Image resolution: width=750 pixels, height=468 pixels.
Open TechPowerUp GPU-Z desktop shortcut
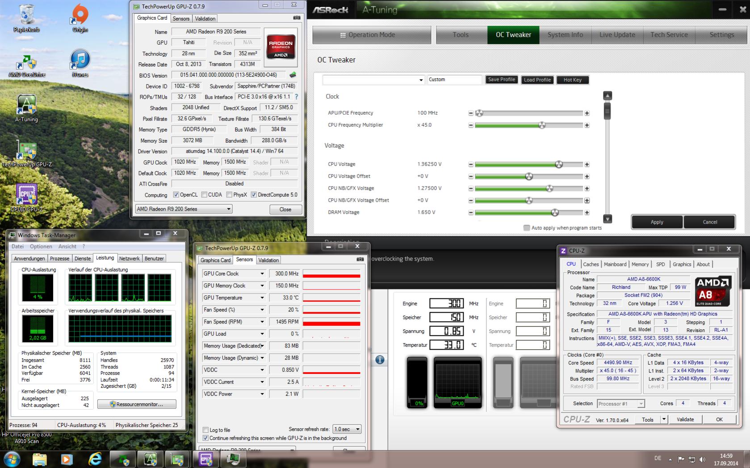(27, 154)
